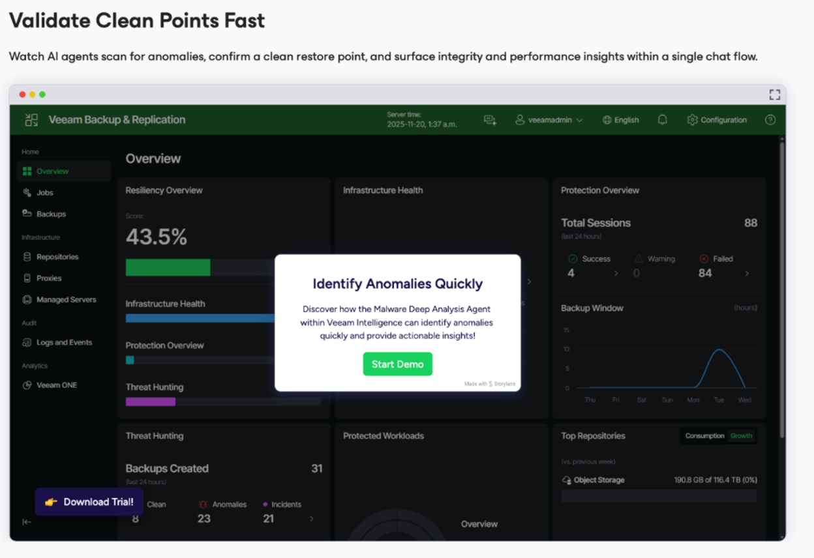Screen dimensions: 814x558
Task: Click the Download Trial! button
Action: [89, 502]
